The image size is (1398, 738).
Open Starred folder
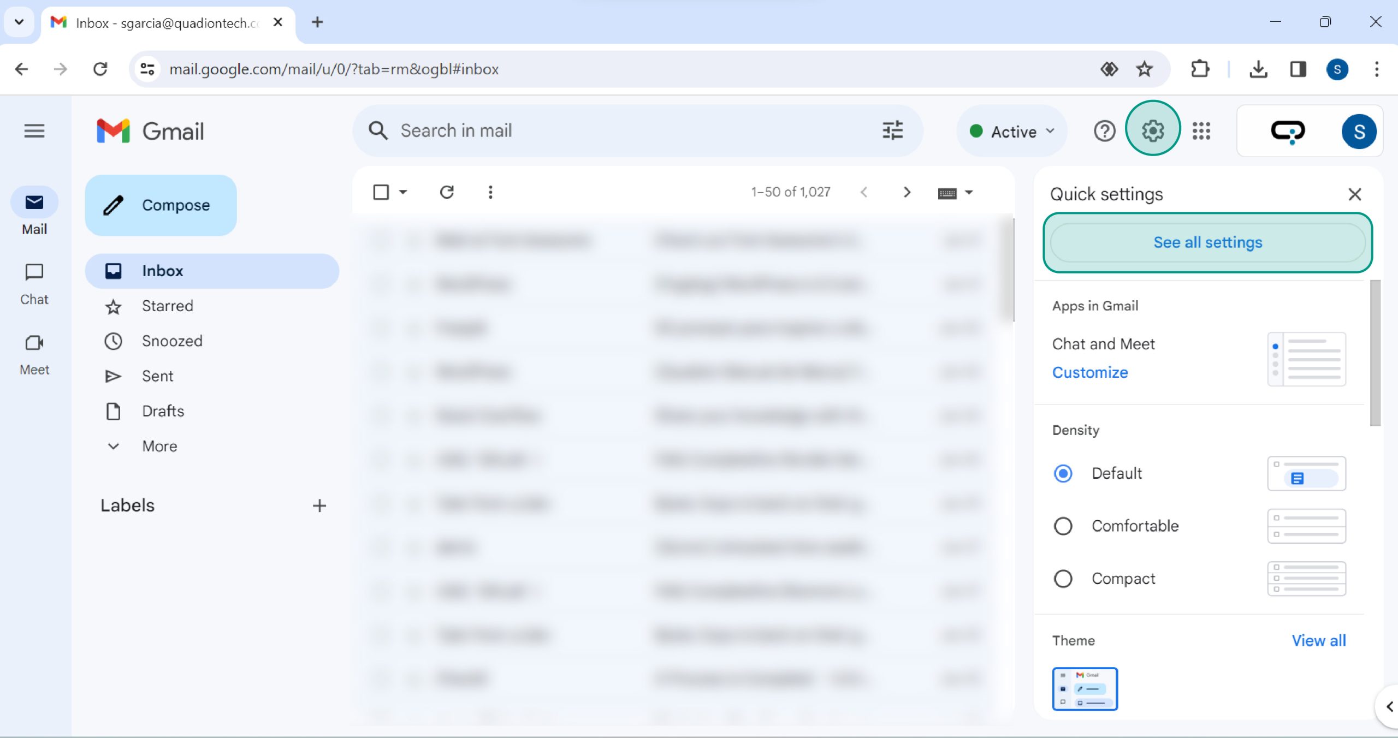[167, 306]
